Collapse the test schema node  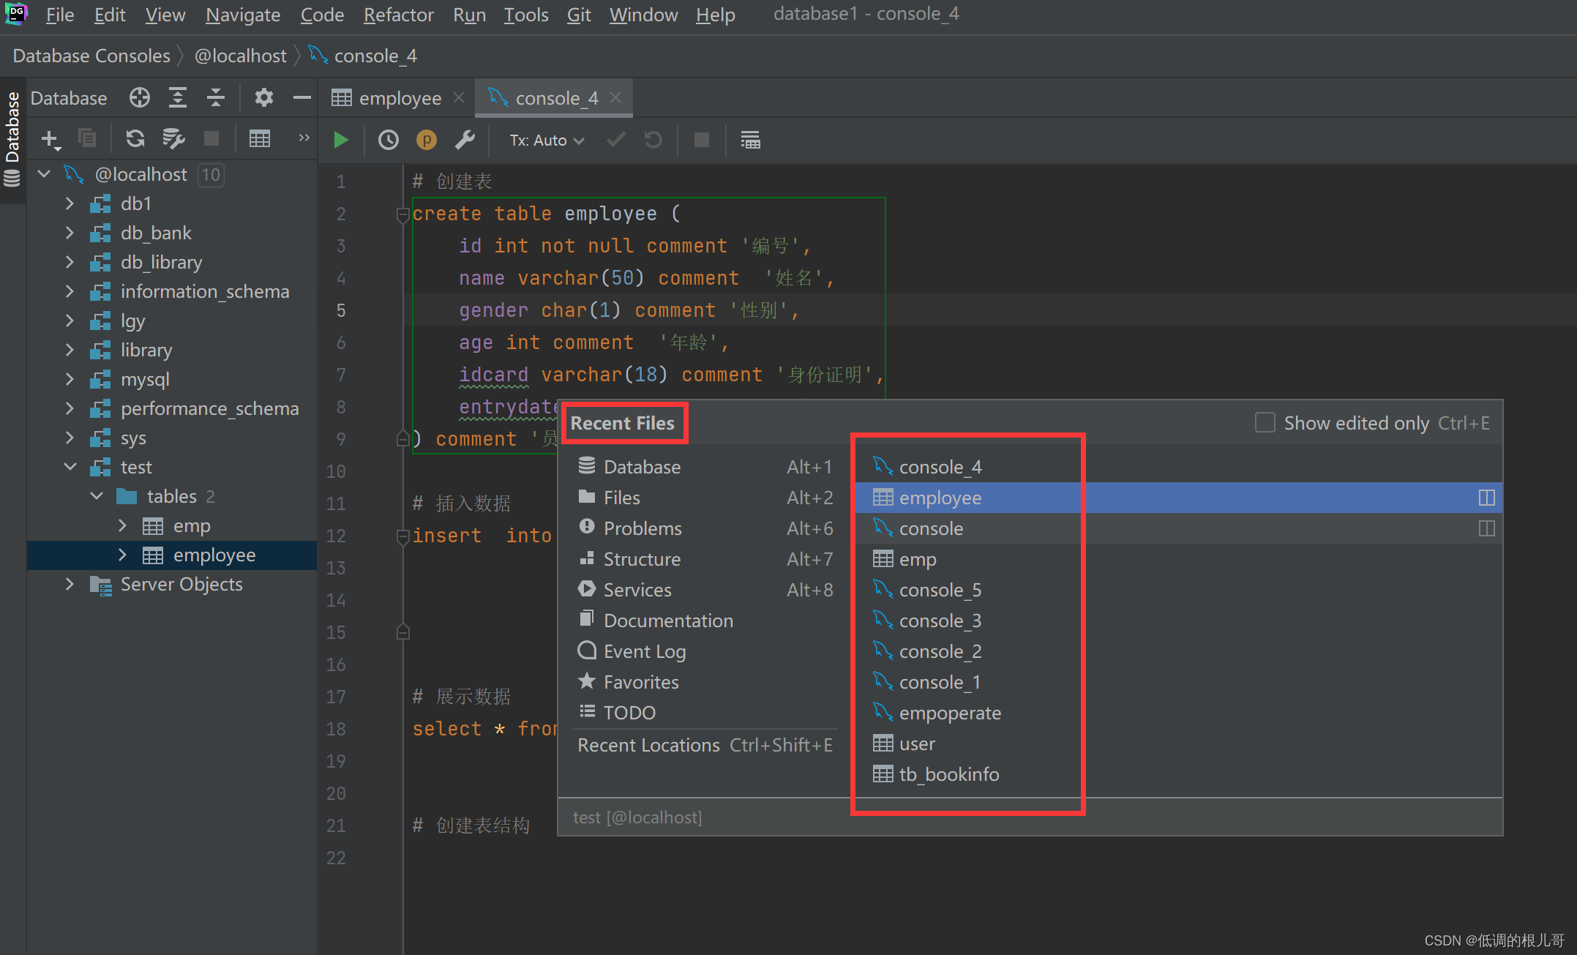point(70,466)
